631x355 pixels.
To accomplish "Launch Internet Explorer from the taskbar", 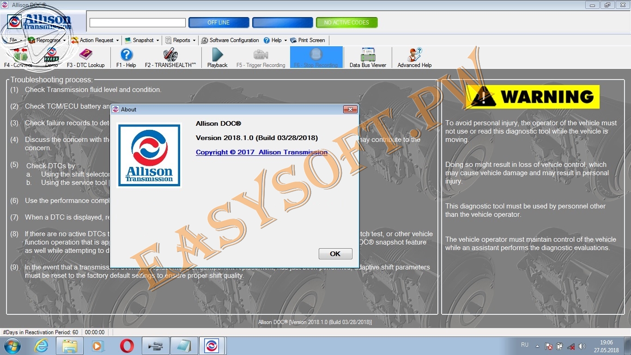I will tap(41, 346).
